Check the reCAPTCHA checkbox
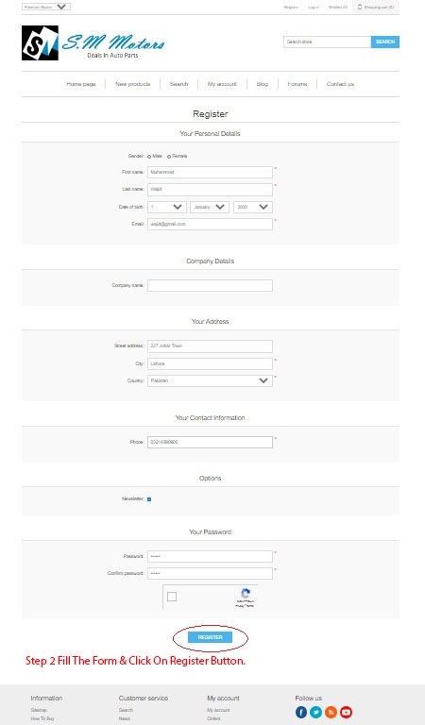This screenshot has height=725, width=425. pos(172,597)
